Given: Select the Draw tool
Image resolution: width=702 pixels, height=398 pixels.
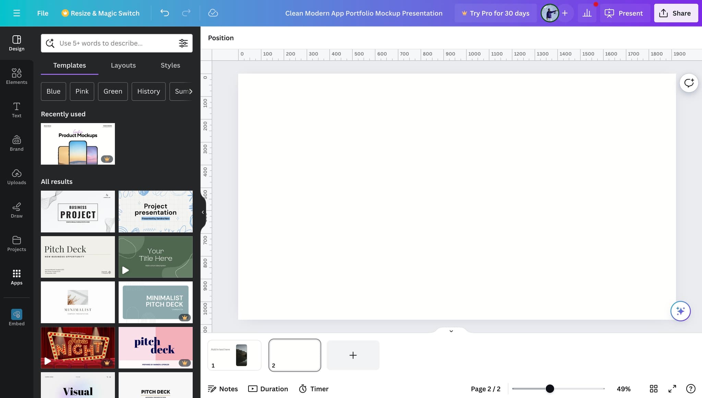Looking at the screenshot, I should pyautogui.click(x=16, y=210).
